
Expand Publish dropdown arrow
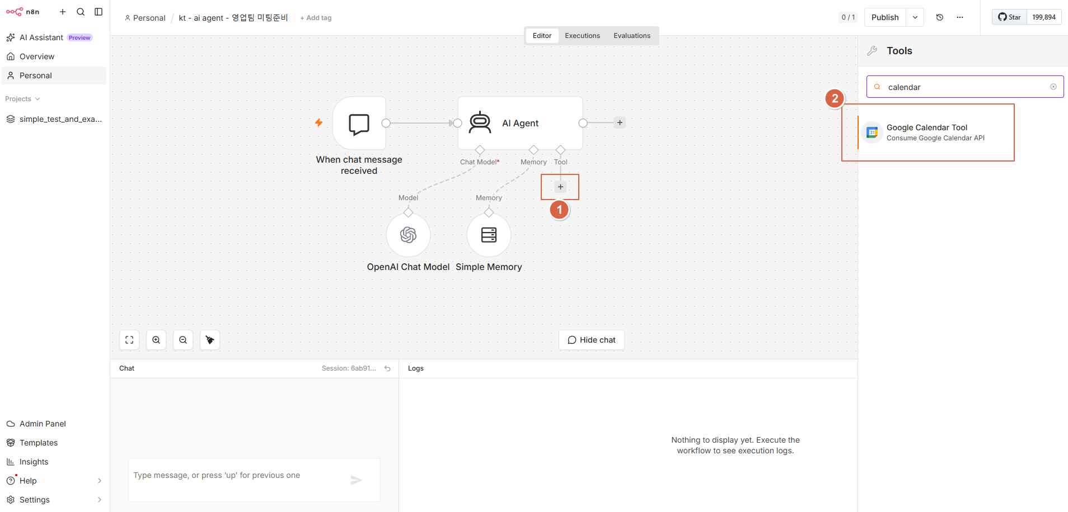point(915,17)
